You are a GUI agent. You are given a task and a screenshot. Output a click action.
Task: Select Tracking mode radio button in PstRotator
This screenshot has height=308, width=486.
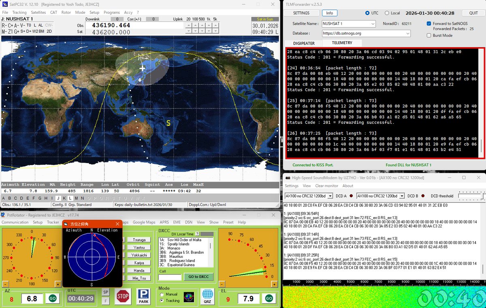(x=162, y=301)
